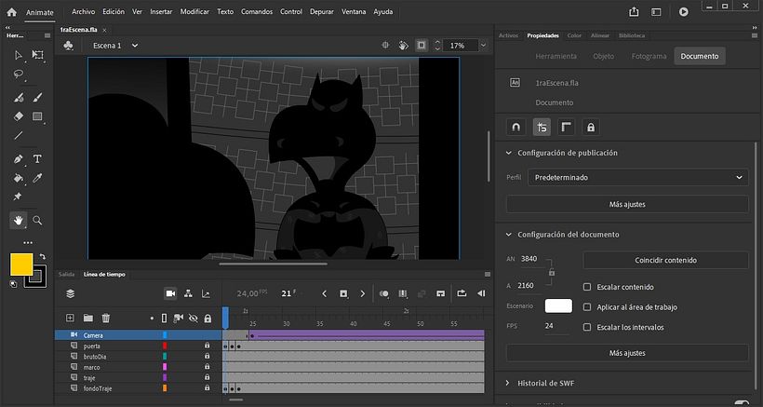Unlock the puerta layer

207,346
